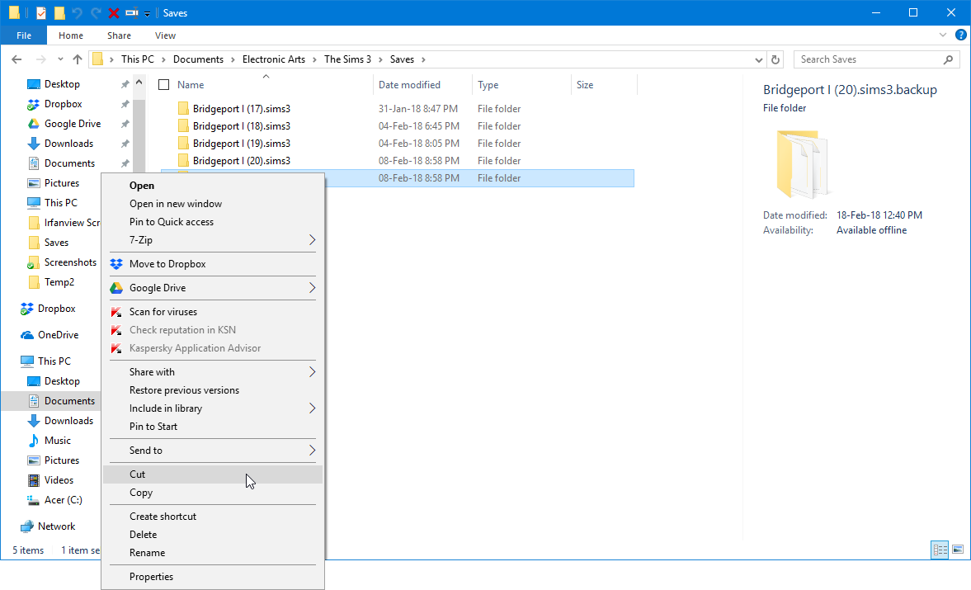Viewport: 971px width, 590px height.
Task: Click the forward arrow navigation button
Action: (41, 59)
